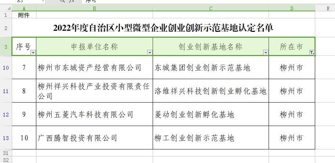
Task: Click the 申报单位名称 header cell
Action: click(94, 47)
